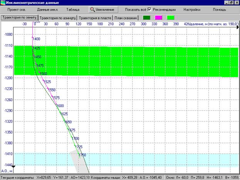The width and height of the screenshot is (240, 180).
Task: Open the Проект скв. menu
Action: pos(17,10)
